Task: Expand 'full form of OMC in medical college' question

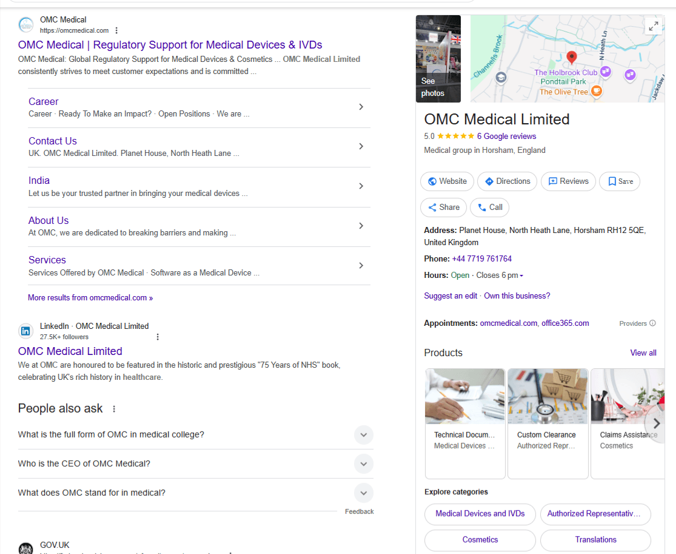Action: click(x=364, y=435)
